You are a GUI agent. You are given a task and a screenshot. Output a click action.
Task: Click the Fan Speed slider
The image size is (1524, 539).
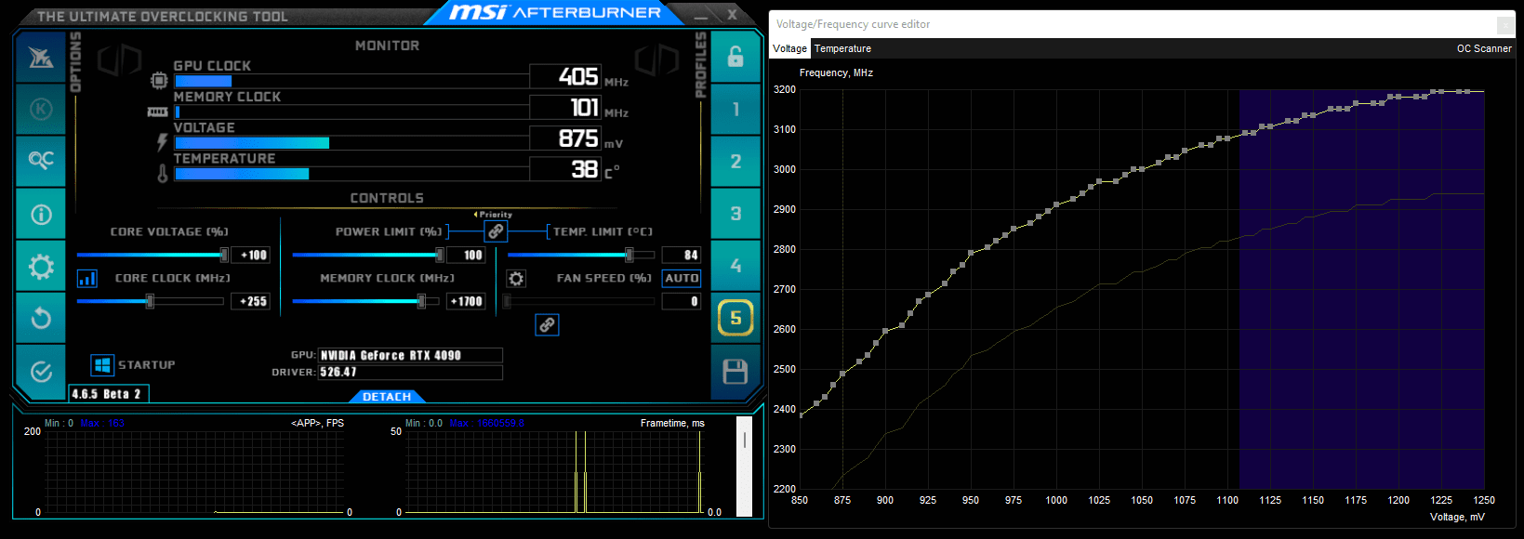[x=580, y=301]
